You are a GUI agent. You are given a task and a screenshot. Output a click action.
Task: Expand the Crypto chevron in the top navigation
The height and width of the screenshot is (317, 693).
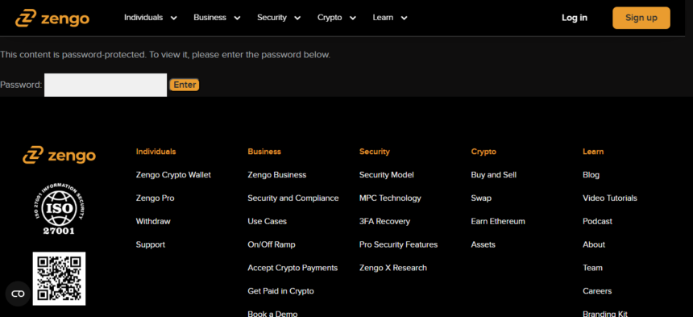click(x=353, y=18)
